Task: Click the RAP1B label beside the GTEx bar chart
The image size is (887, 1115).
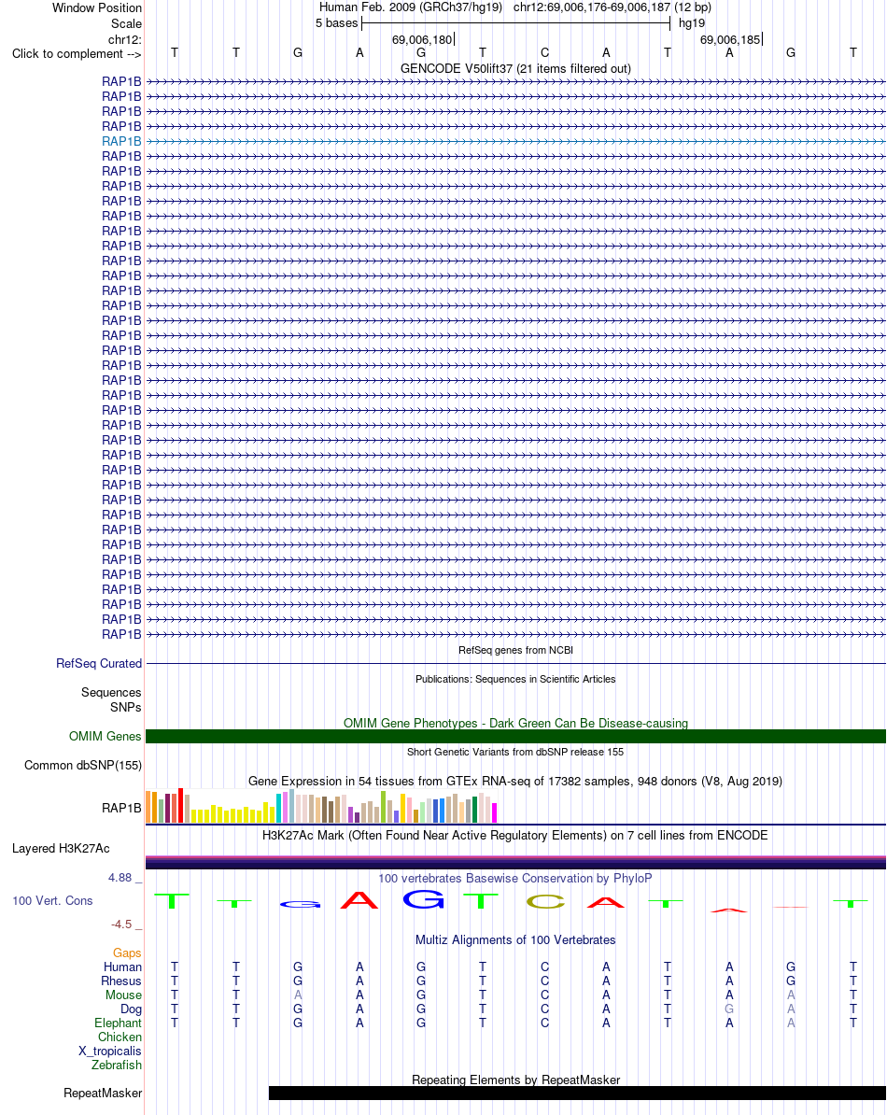Action: (121, 809)
